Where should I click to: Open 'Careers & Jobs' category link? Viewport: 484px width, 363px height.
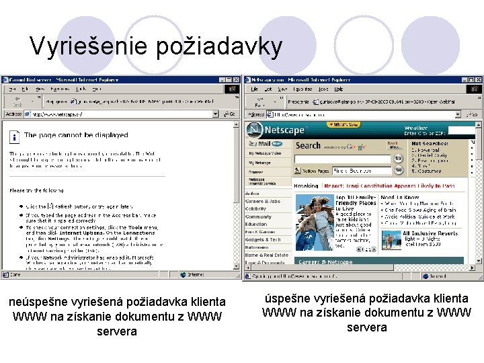click(263, 201)
